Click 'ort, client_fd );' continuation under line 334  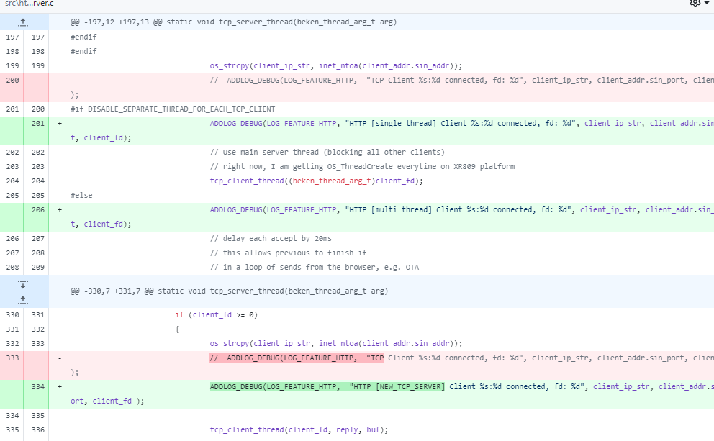coord(107,401)
